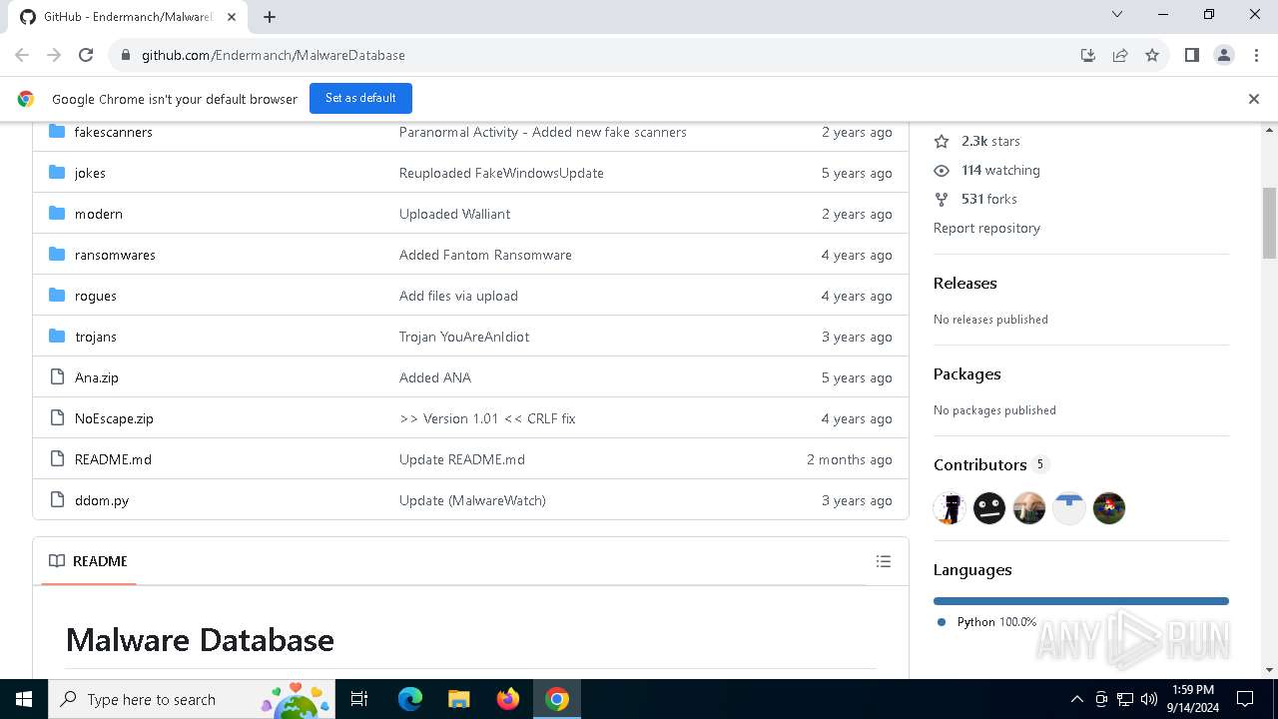Open the 'Trojan YouAreAnIdiot' commit message
1278x719 pixels.
click(x=464, y=337)
